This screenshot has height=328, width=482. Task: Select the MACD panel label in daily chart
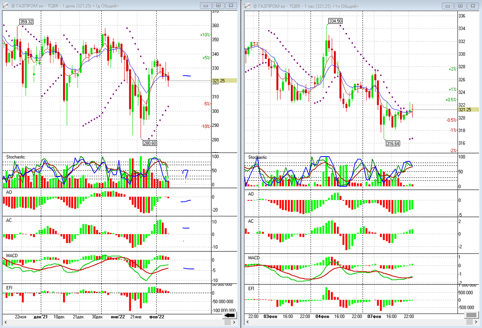12,255
